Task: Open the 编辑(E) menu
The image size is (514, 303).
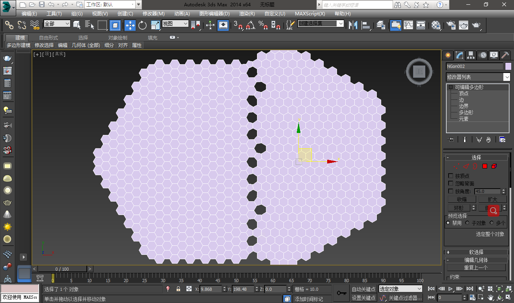Action: (x=29, y=13)
